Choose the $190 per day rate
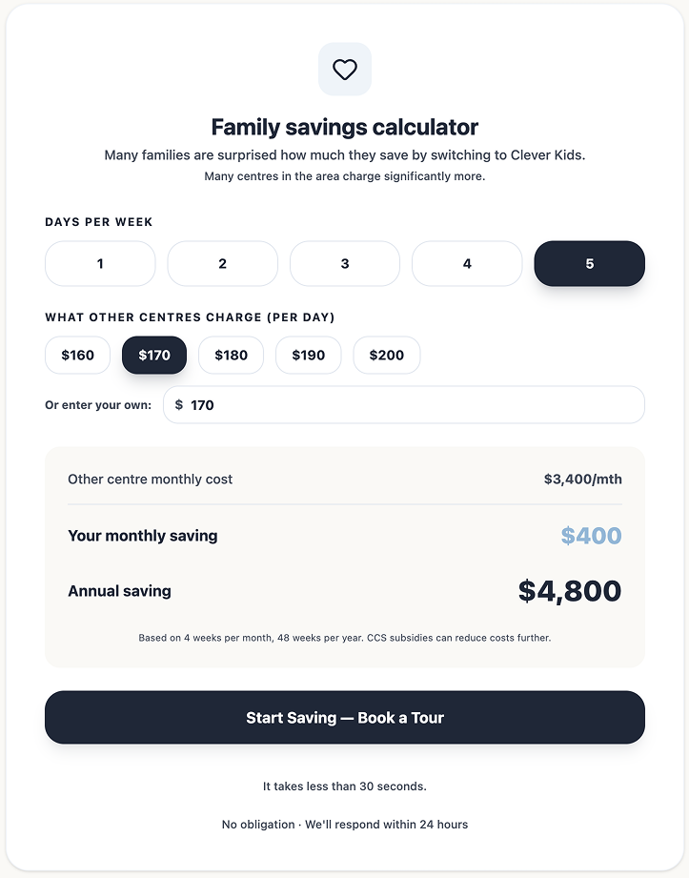The width and height of the screenshot is (689, 878). pyautogui.click(x=308, y=356)
